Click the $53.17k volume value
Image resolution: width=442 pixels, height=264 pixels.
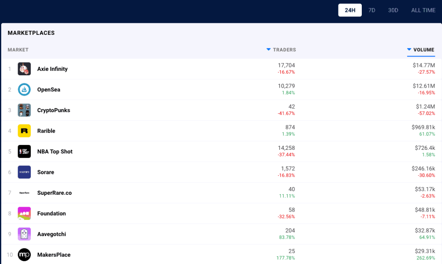425,189
